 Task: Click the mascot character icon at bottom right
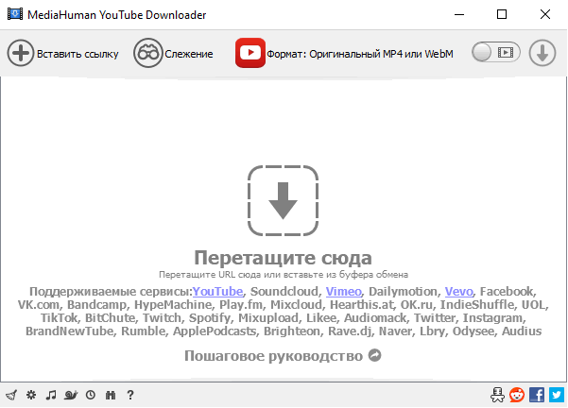point(497,395)
